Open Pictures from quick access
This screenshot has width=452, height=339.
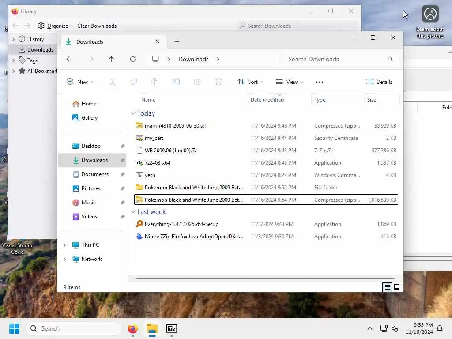pyautogui.click(x=92, y=188)
